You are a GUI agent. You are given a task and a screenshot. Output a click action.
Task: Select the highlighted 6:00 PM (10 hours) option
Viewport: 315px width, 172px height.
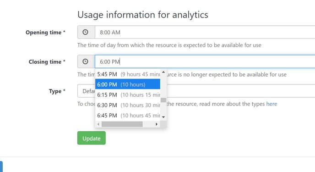tap(128, 84)
